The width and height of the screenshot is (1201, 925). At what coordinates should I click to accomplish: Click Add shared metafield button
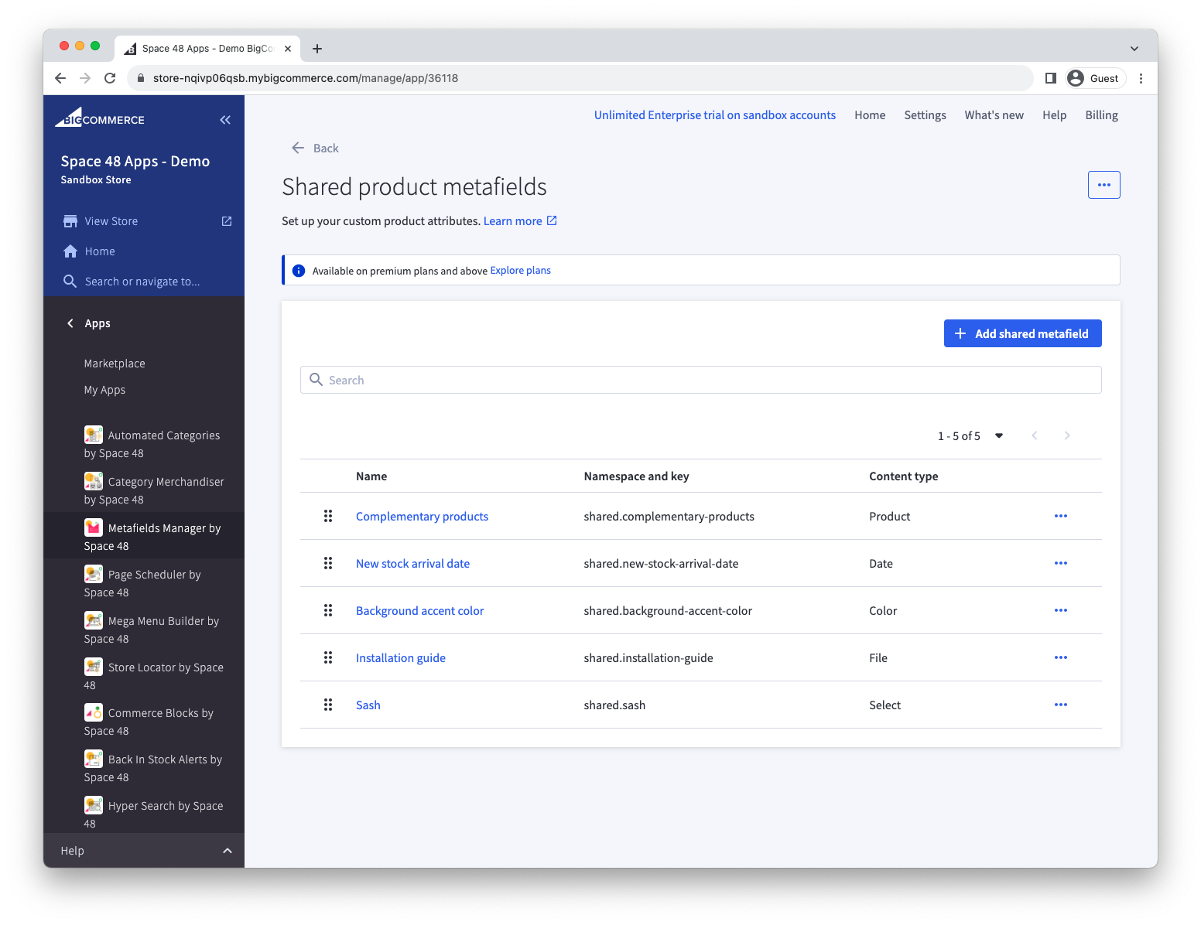pos(1022,333)
